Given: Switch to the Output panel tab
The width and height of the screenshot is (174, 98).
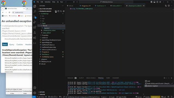Looking at the screenshot, I should tap(81, 78).
